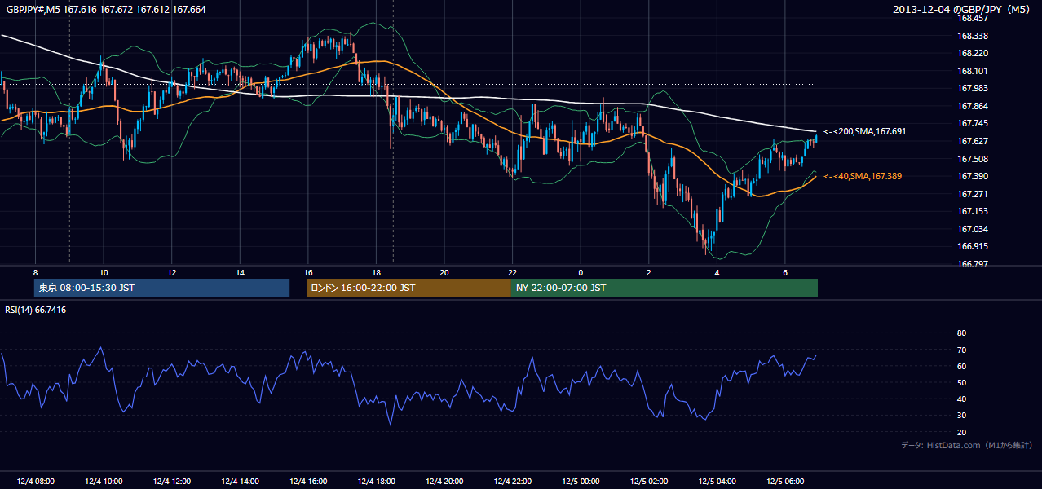The width and height of the screenshot is (1042, 489).
Task: Click the bottom time label 12/4 12:00
Action: [x=171, y=482]
